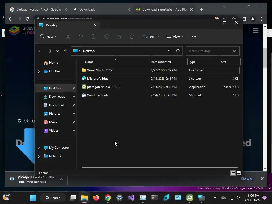The image size is (272, 204).
Task: Expand the Network tree node
Action: [39, 156]
